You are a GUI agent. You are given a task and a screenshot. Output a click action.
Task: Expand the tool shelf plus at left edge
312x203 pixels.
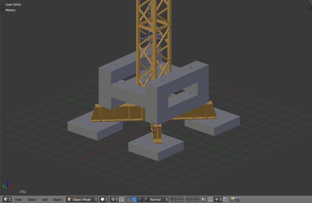pos(2,8)
